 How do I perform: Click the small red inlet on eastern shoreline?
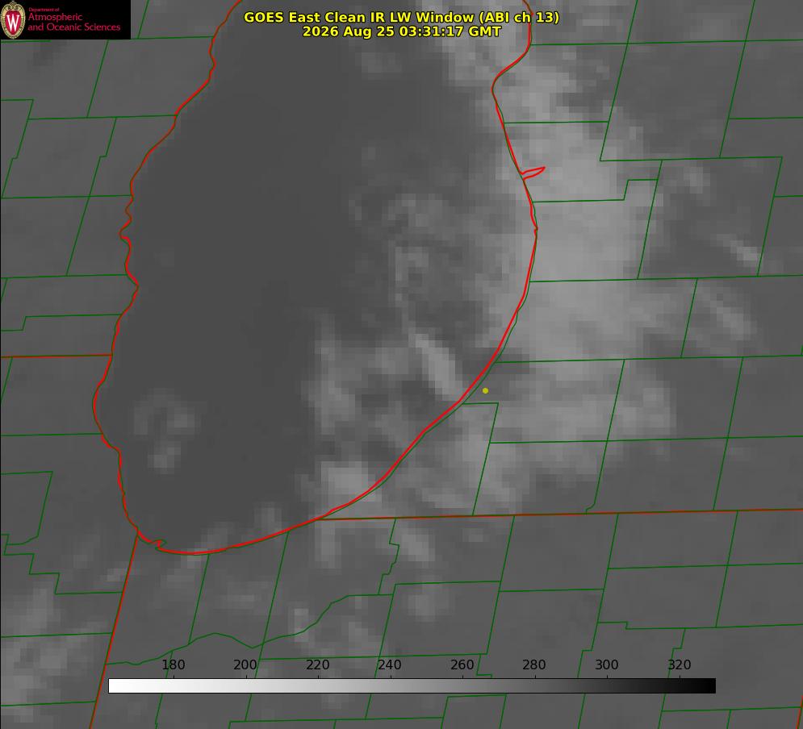tap(533, 172)
